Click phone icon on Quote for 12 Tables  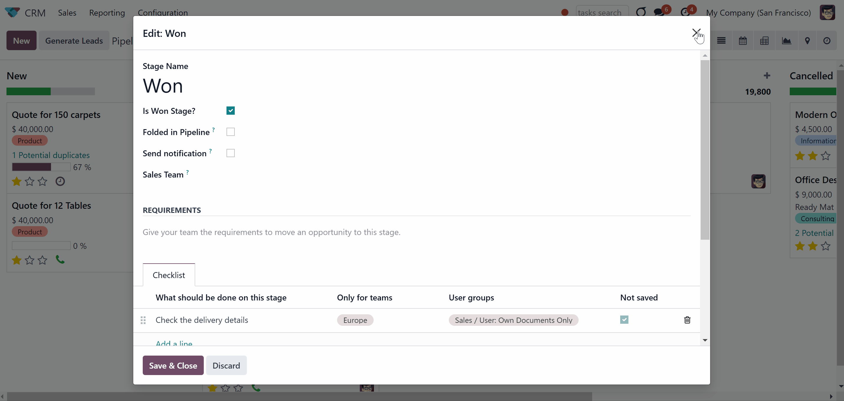[60, 259]
